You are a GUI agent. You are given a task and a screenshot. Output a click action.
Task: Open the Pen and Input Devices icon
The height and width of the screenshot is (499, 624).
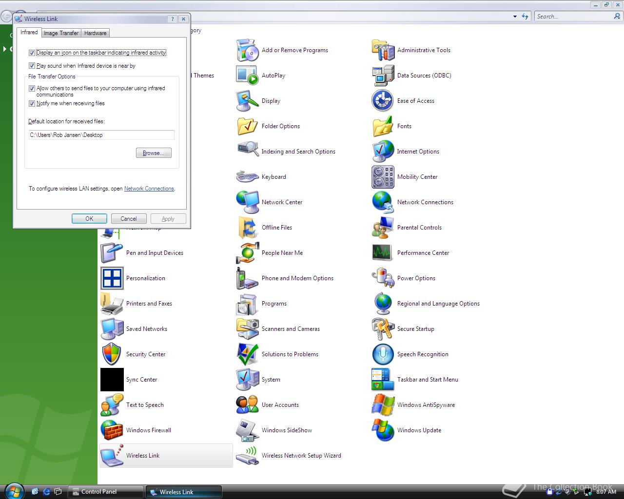[112, 253]
